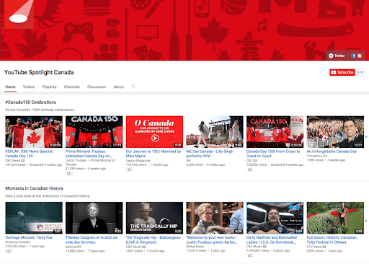Click play icon on O Canada thumbnail
369x264 pixels.
155,138
